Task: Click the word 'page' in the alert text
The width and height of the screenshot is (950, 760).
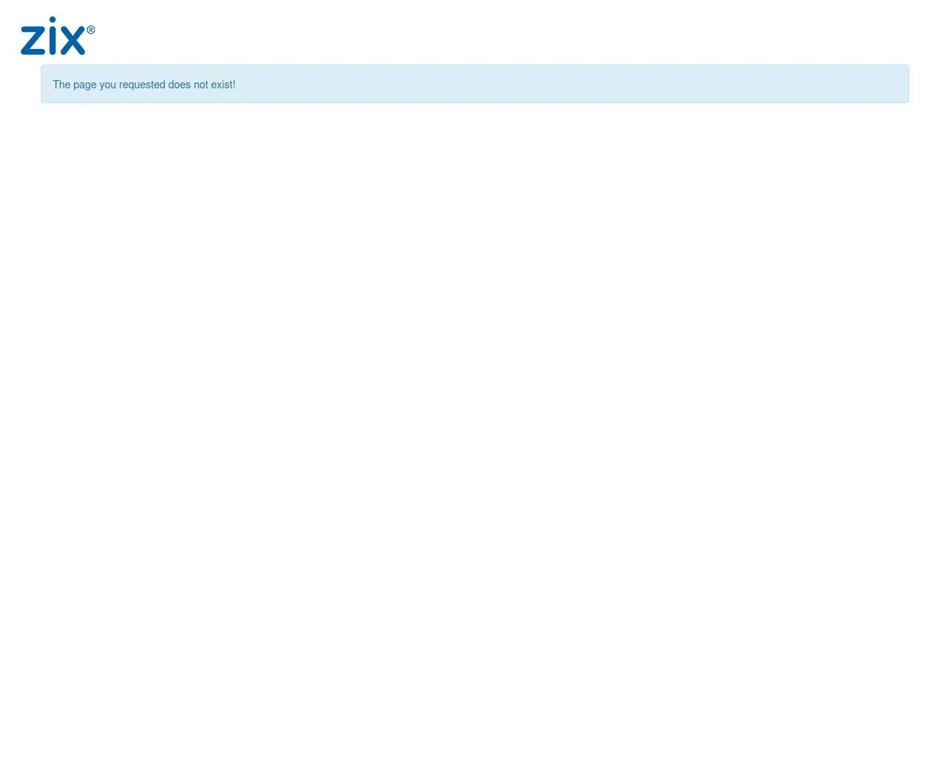Action: click(x=85, y=84)
